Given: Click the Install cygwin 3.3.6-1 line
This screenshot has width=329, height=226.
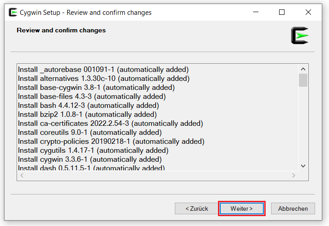Looking at the screenshot, I should pos(89,160).
